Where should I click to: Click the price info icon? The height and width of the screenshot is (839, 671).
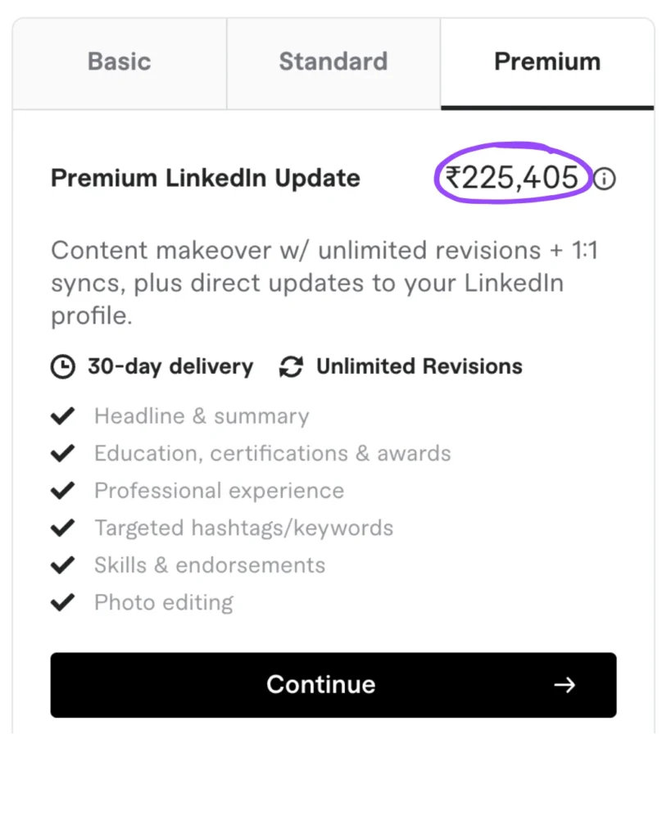pyautogui.click(x=605, y=179)
